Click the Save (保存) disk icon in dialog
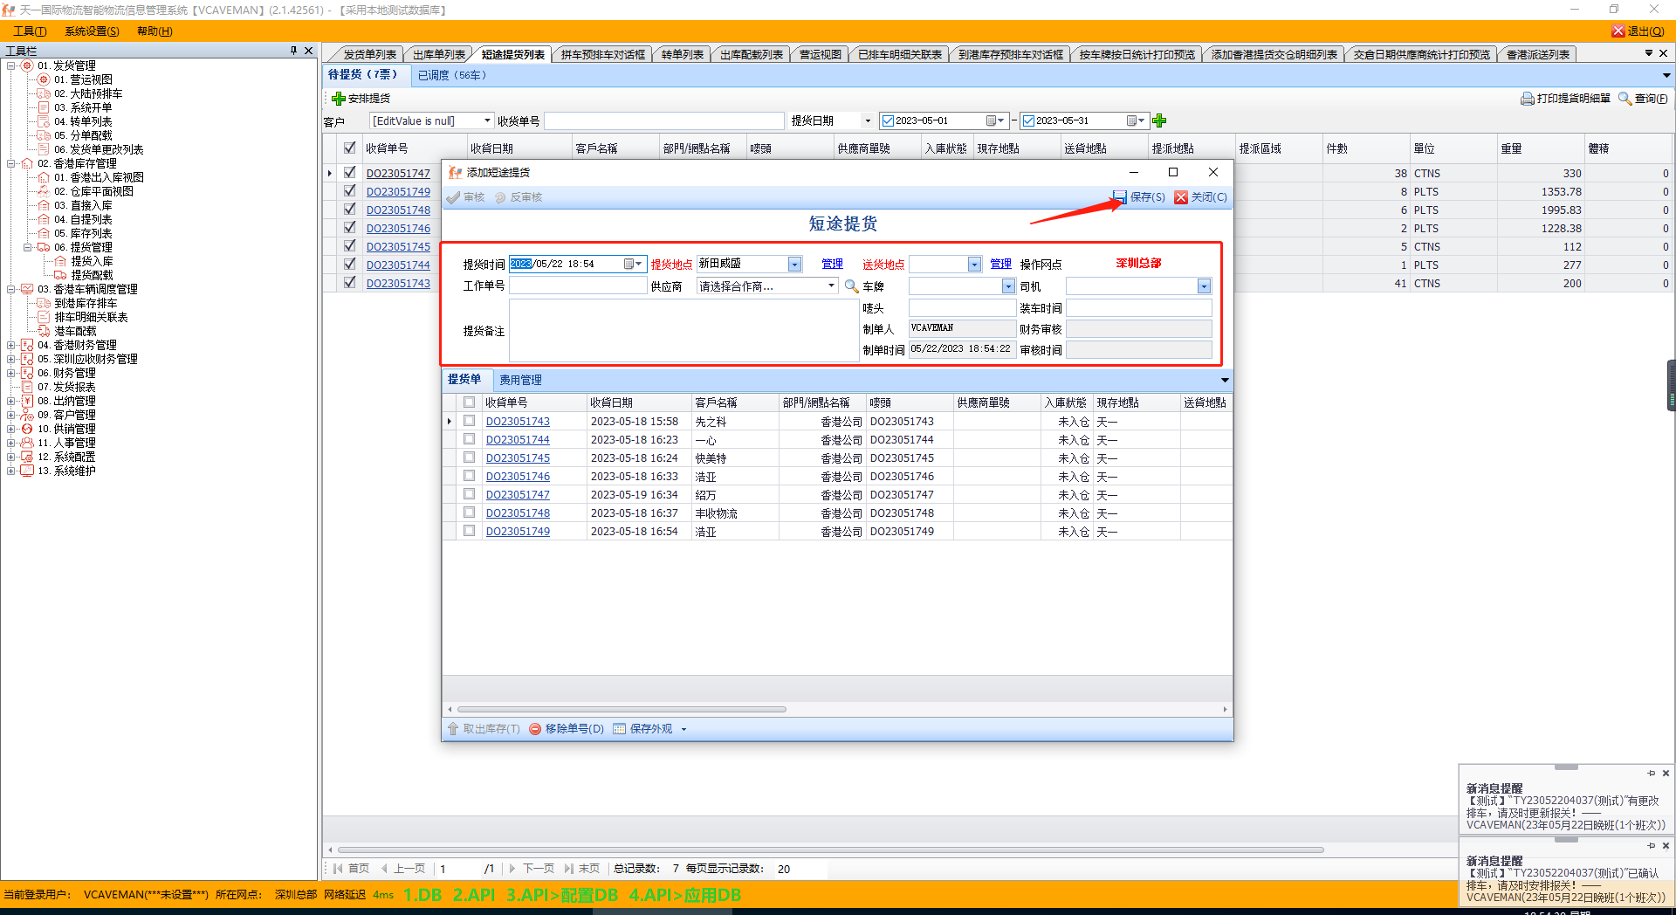Image resolution: width=1676 pixels, height=915 pixels. (x=1120, y=197)
